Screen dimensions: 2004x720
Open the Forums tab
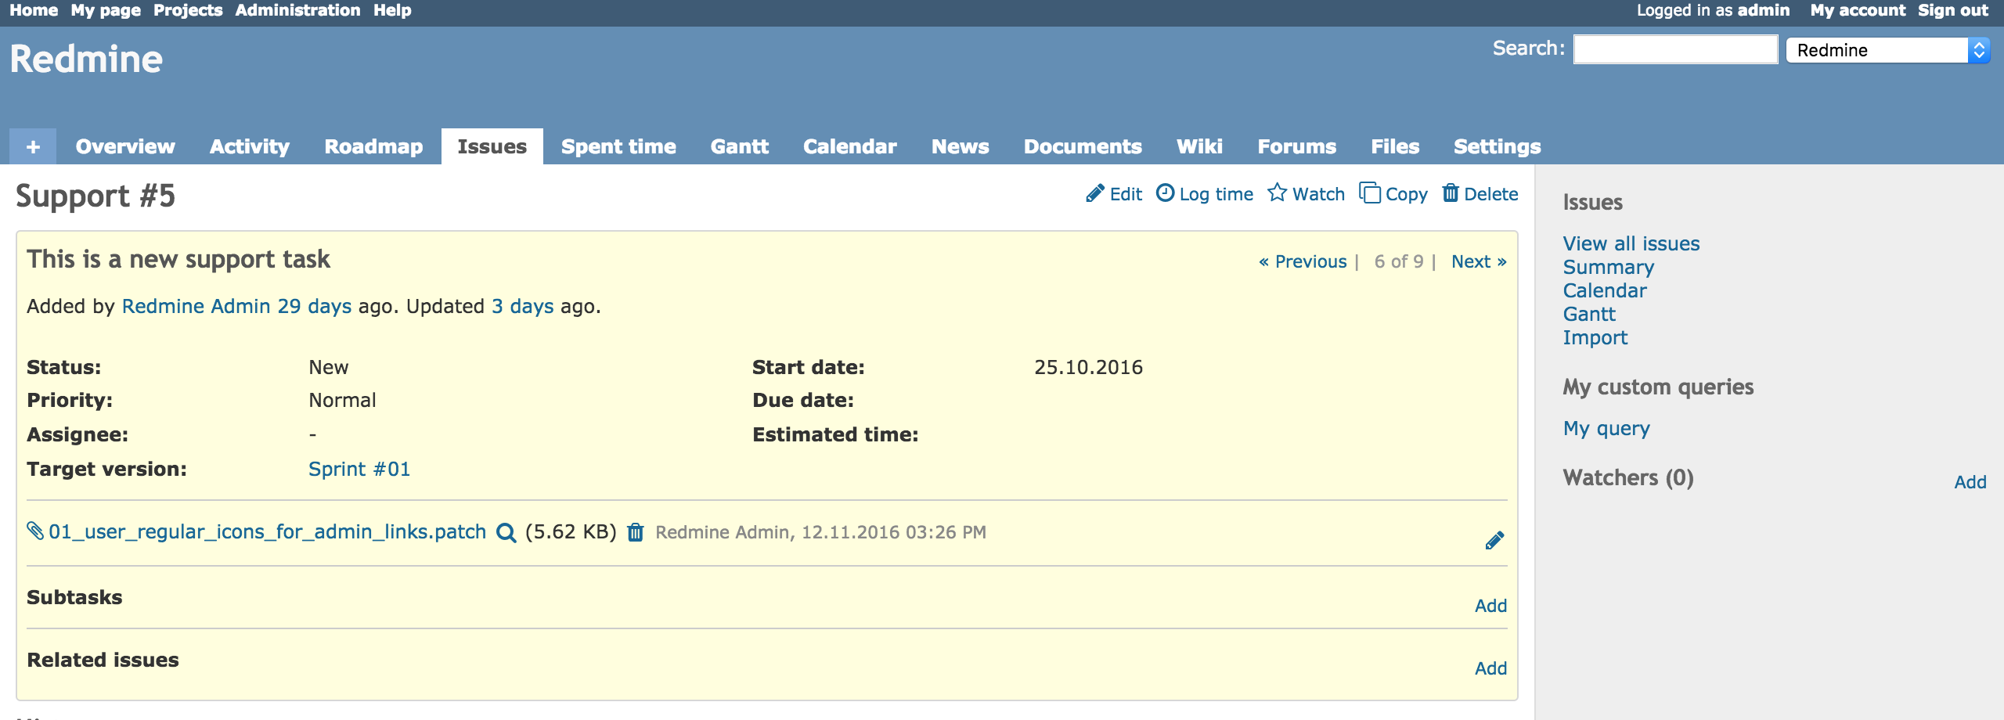tap(1297, 146)
